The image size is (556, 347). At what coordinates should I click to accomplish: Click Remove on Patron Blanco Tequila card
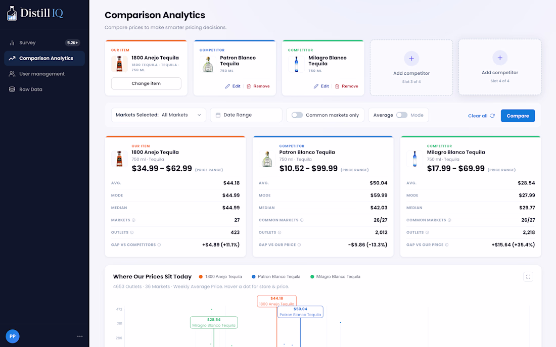point(258,86)
